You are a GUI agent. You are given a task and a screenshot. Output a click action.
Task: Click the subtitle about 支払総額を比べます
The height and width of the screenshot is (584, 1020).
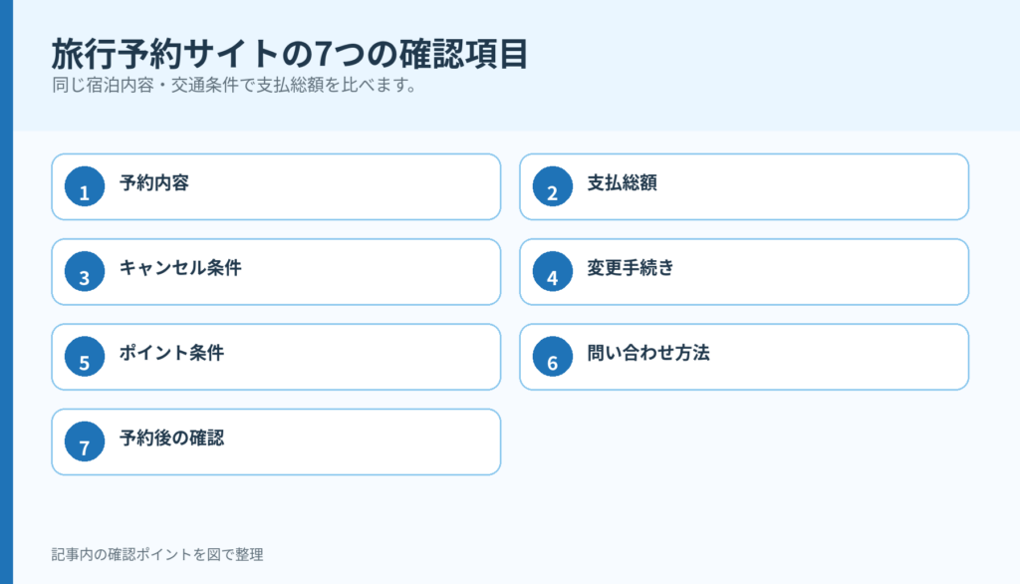tap(235, 86)
